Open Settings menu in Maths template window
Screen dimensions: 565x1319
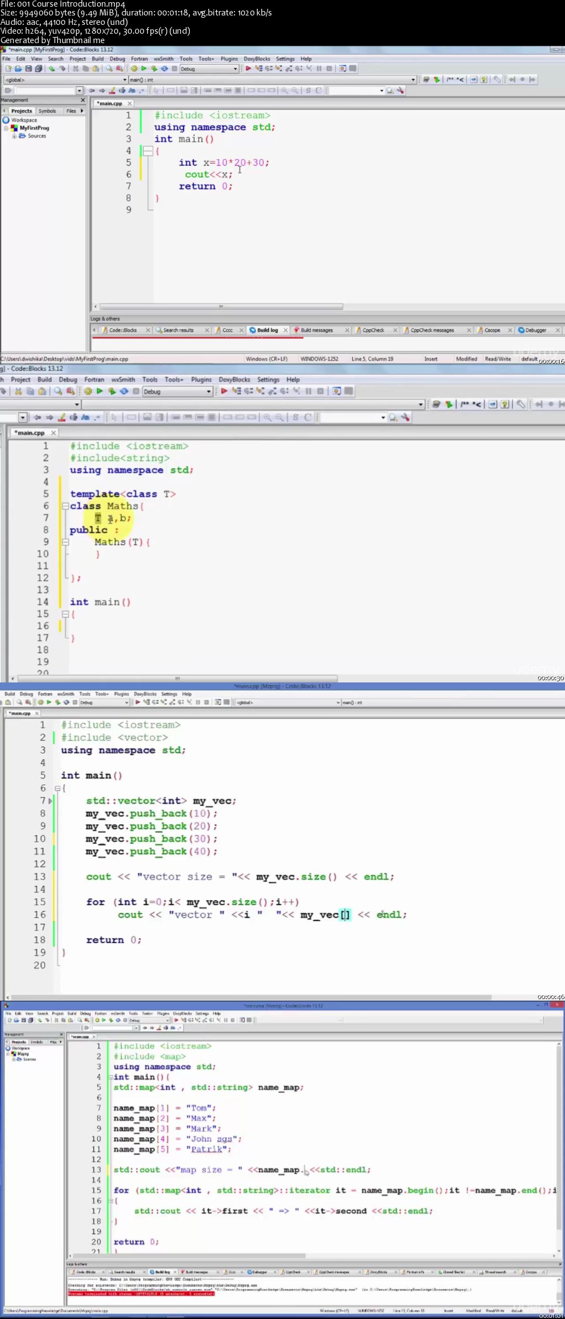pyautogui.click(x=268, y=380)
